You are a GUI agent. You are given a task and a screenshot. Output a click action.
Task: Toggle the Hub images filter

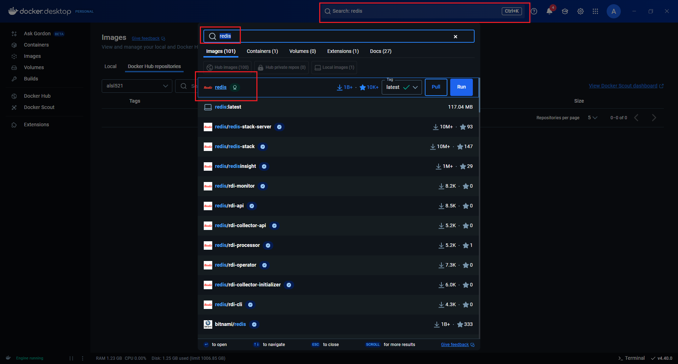[x=227, y=67]
